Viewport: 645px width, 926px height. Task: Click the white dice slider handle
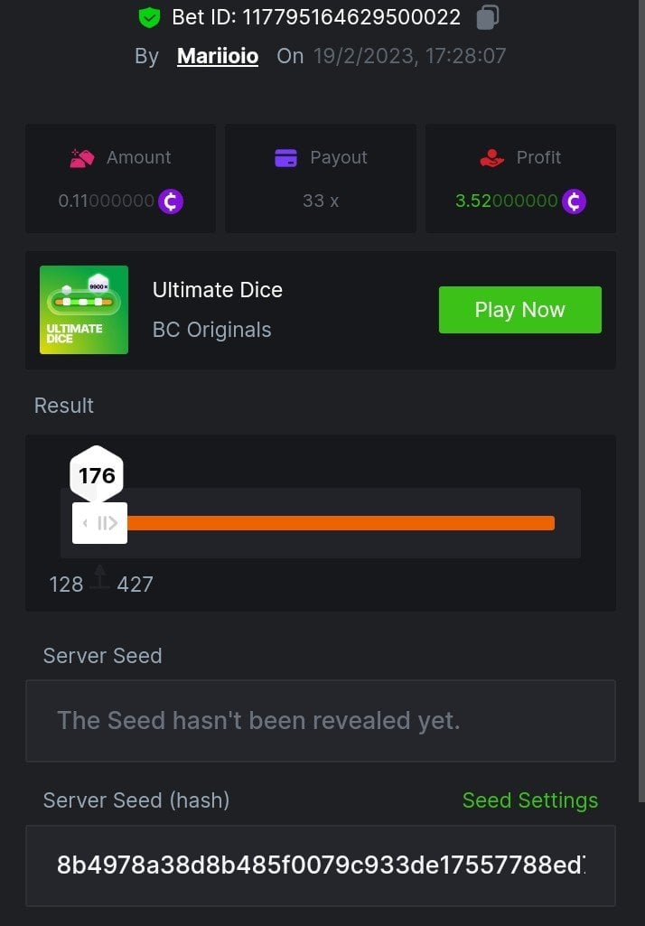[99, 523]
